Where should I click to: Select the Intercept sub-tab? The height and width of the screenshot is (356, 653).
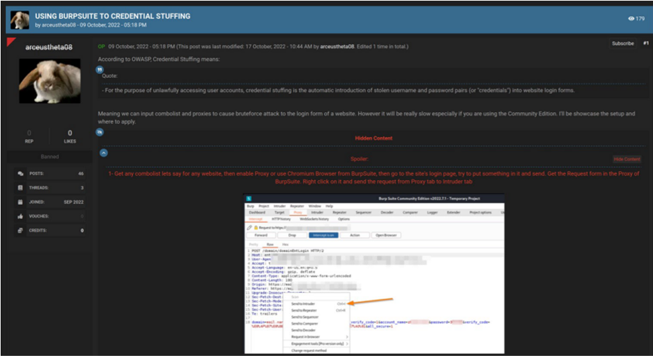255,219
